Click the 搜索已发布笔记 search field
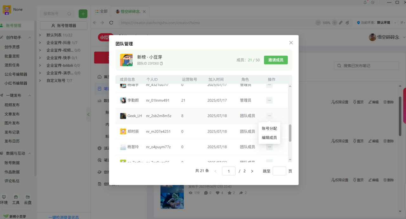The height and width of the screenshot is (219, 406). [366, 66]
